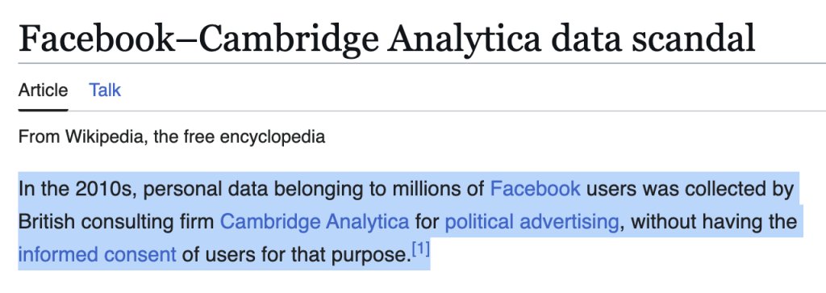Jump to citation reference [1]
The image size is (826, 293).
[x=421, y=249]
